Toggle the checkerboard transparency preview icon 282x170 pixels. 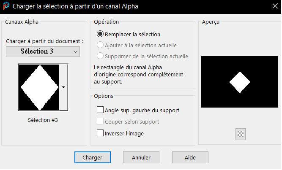pos(241,135)
